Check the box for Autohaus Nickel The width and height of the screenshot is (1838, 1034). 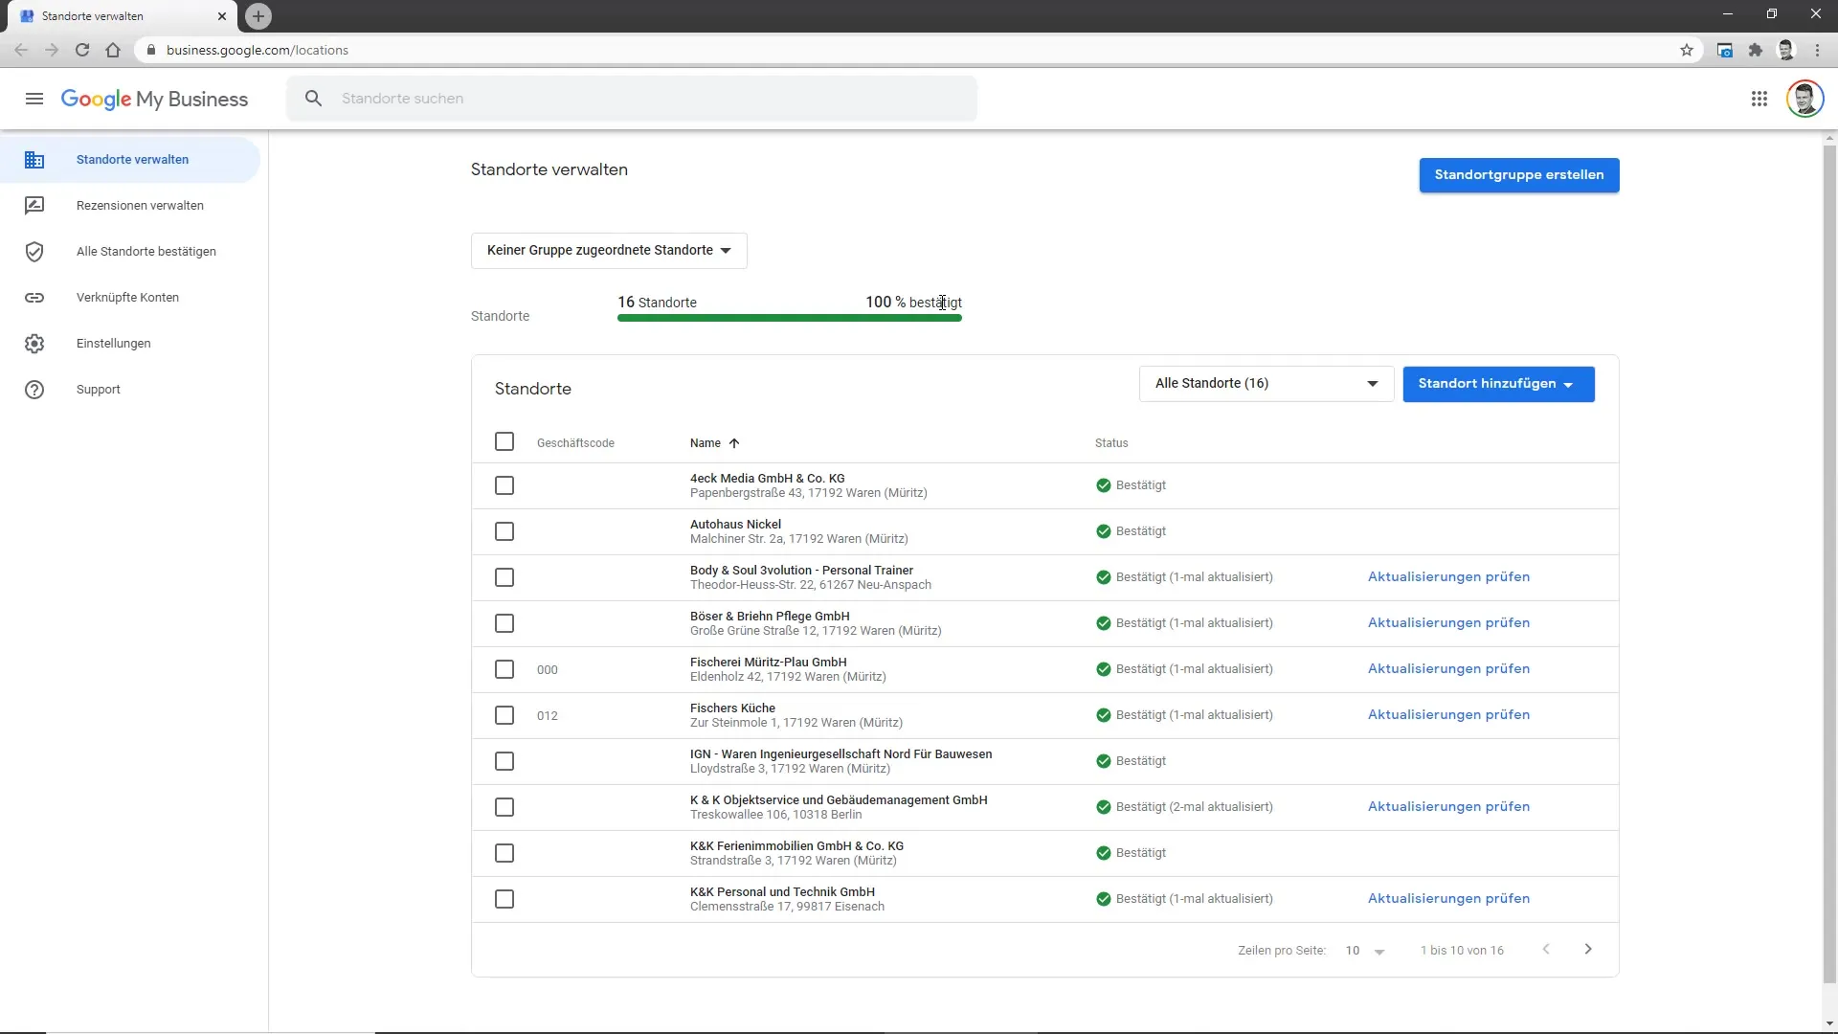coord(504,531)
